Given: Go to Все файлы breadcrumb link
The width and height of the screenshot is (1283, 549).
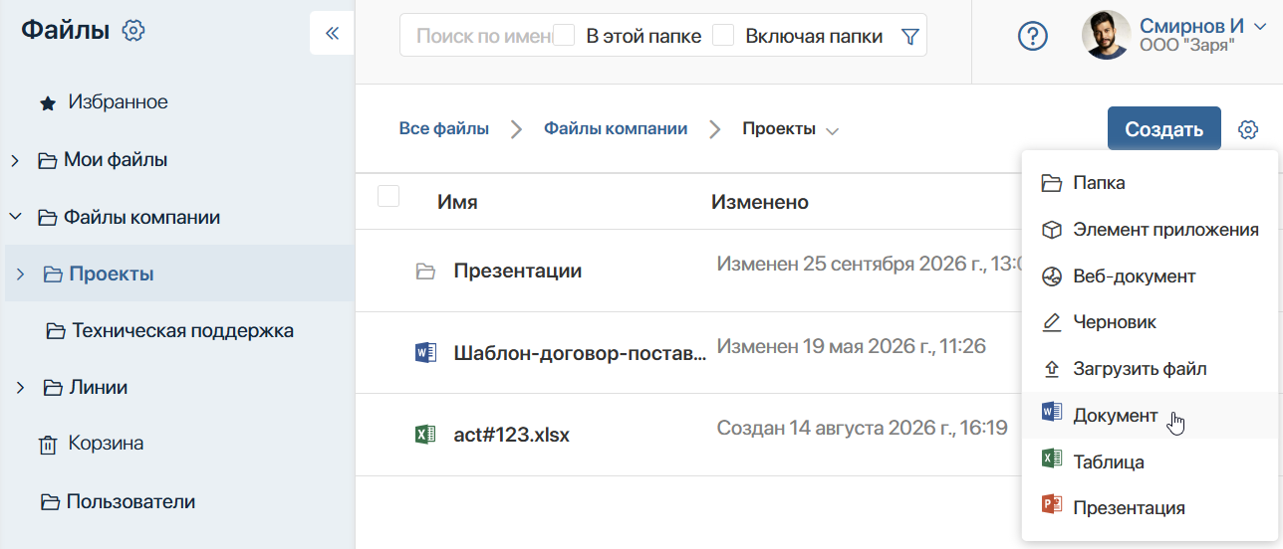Looking at the screenshot, I should pyautogui.click(x=444, y=128).
